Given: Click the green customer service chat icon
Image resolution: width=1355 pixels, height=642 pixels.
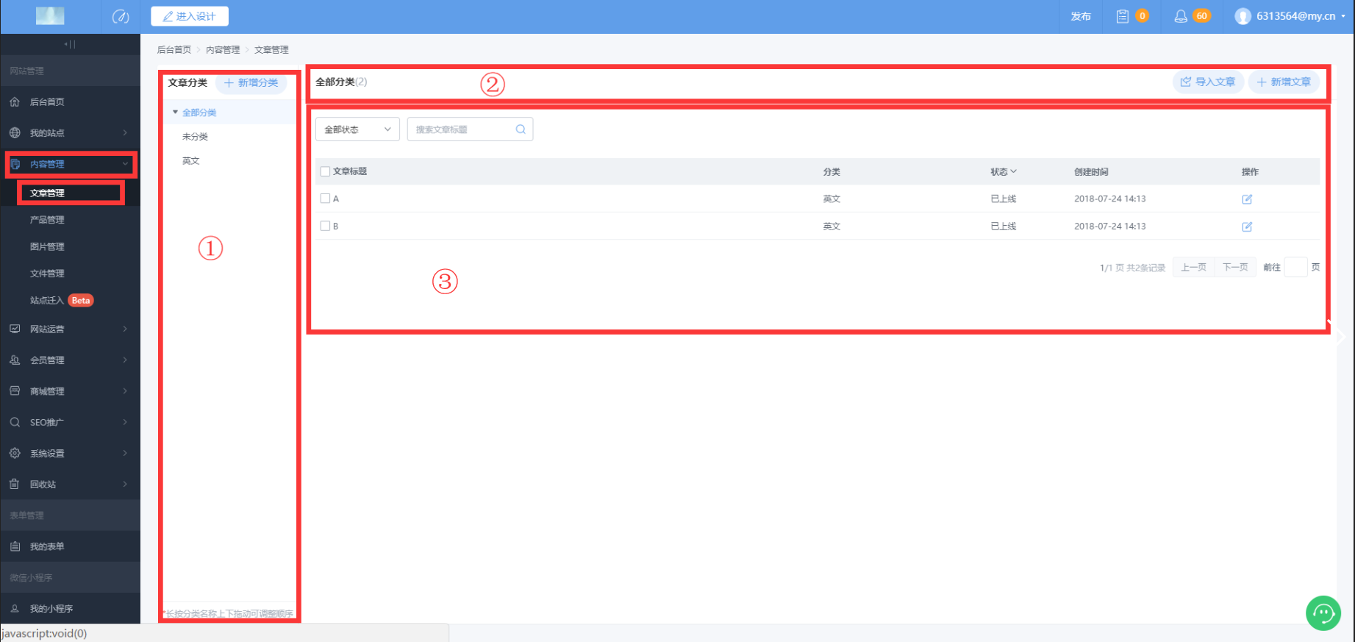Looking at the screenshot, I should (x=1323, y=613).
